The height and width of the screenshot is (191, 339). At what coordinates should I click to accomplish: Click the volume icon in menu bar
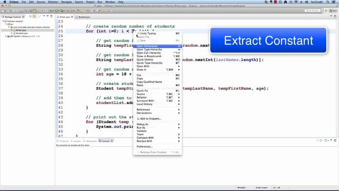[307, 2]
